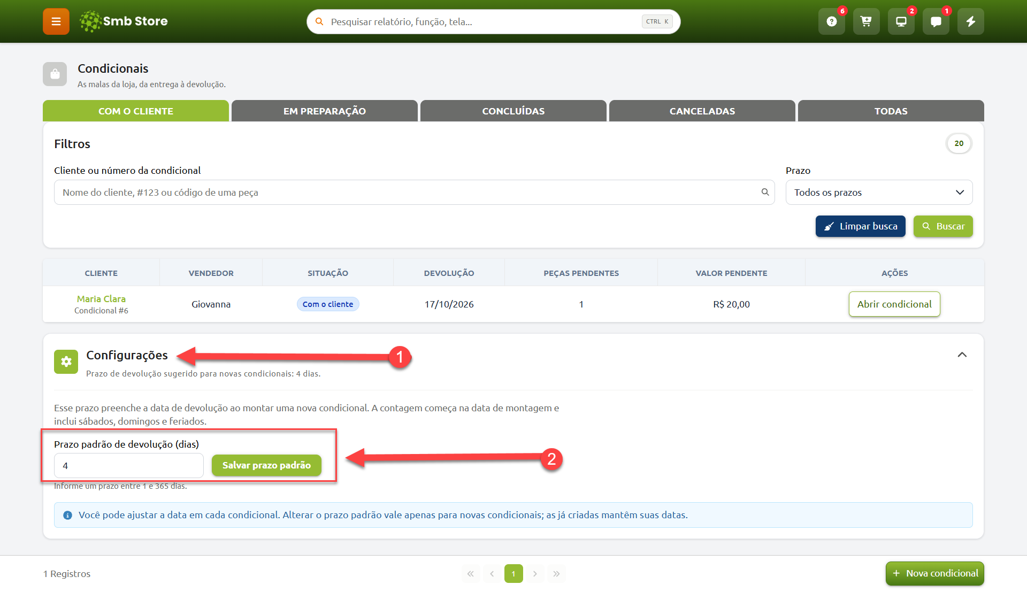
Task: Go to previous page arrow
Action: click(492, 574)
